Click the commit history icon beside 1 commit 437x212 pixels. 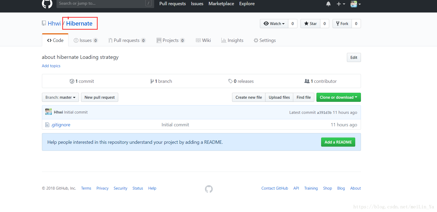click(x=72, y=81)
